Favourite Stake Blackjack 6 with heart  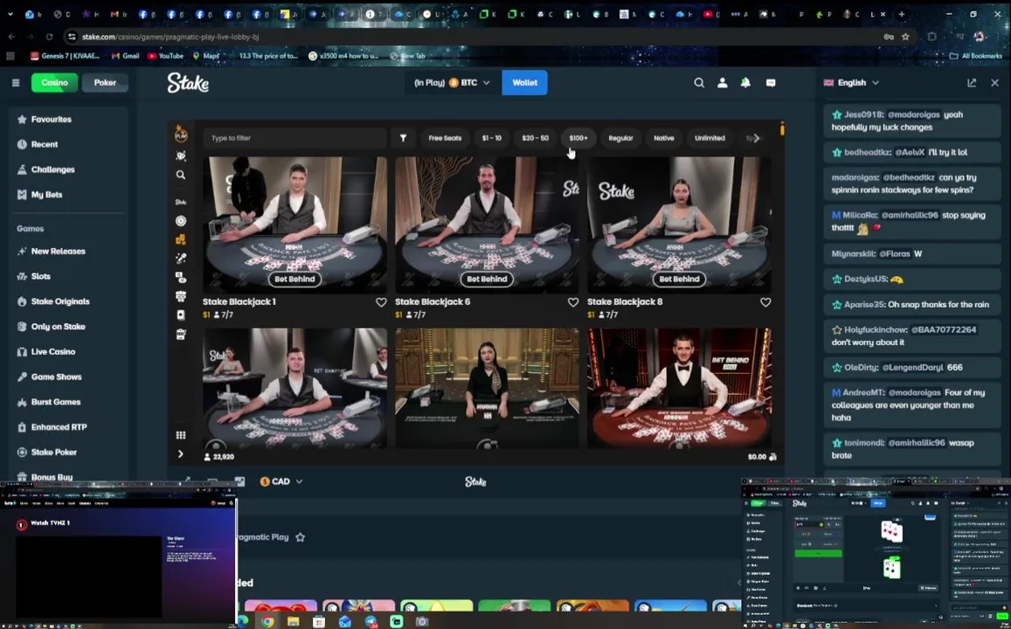(x=573, y=302)
